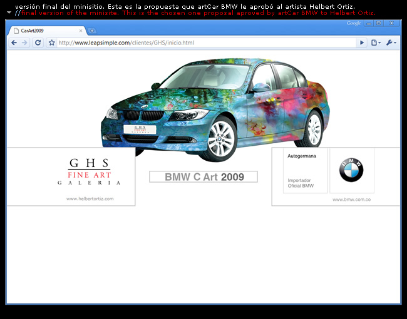Open the new tab plus button
This screenshot has height=319, width=407.
point(92,31)
